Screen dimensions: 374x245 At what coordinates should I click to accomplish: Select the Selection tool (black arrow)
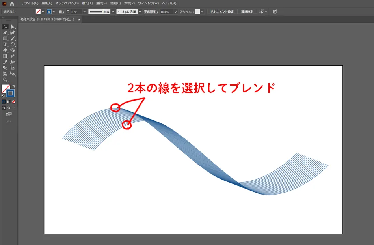[5, 26]
